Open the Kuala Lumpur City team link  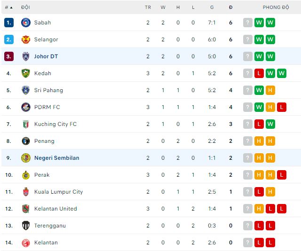click(x=58, y=192)
